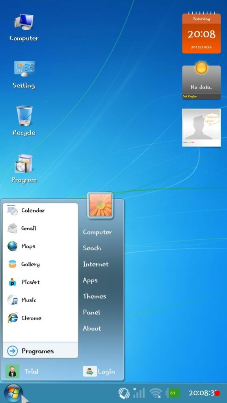Click the flower user picture in start menu

(x=100, y=205)
